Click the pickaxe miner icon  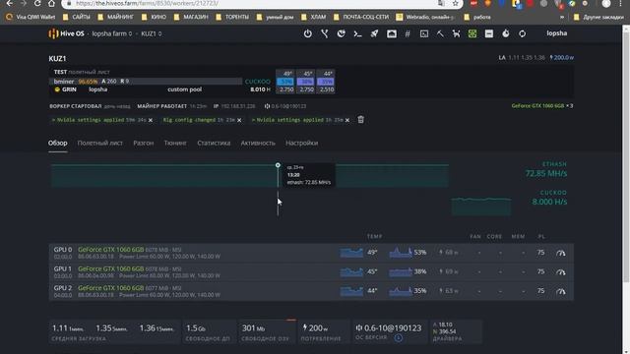click(440, 33)
